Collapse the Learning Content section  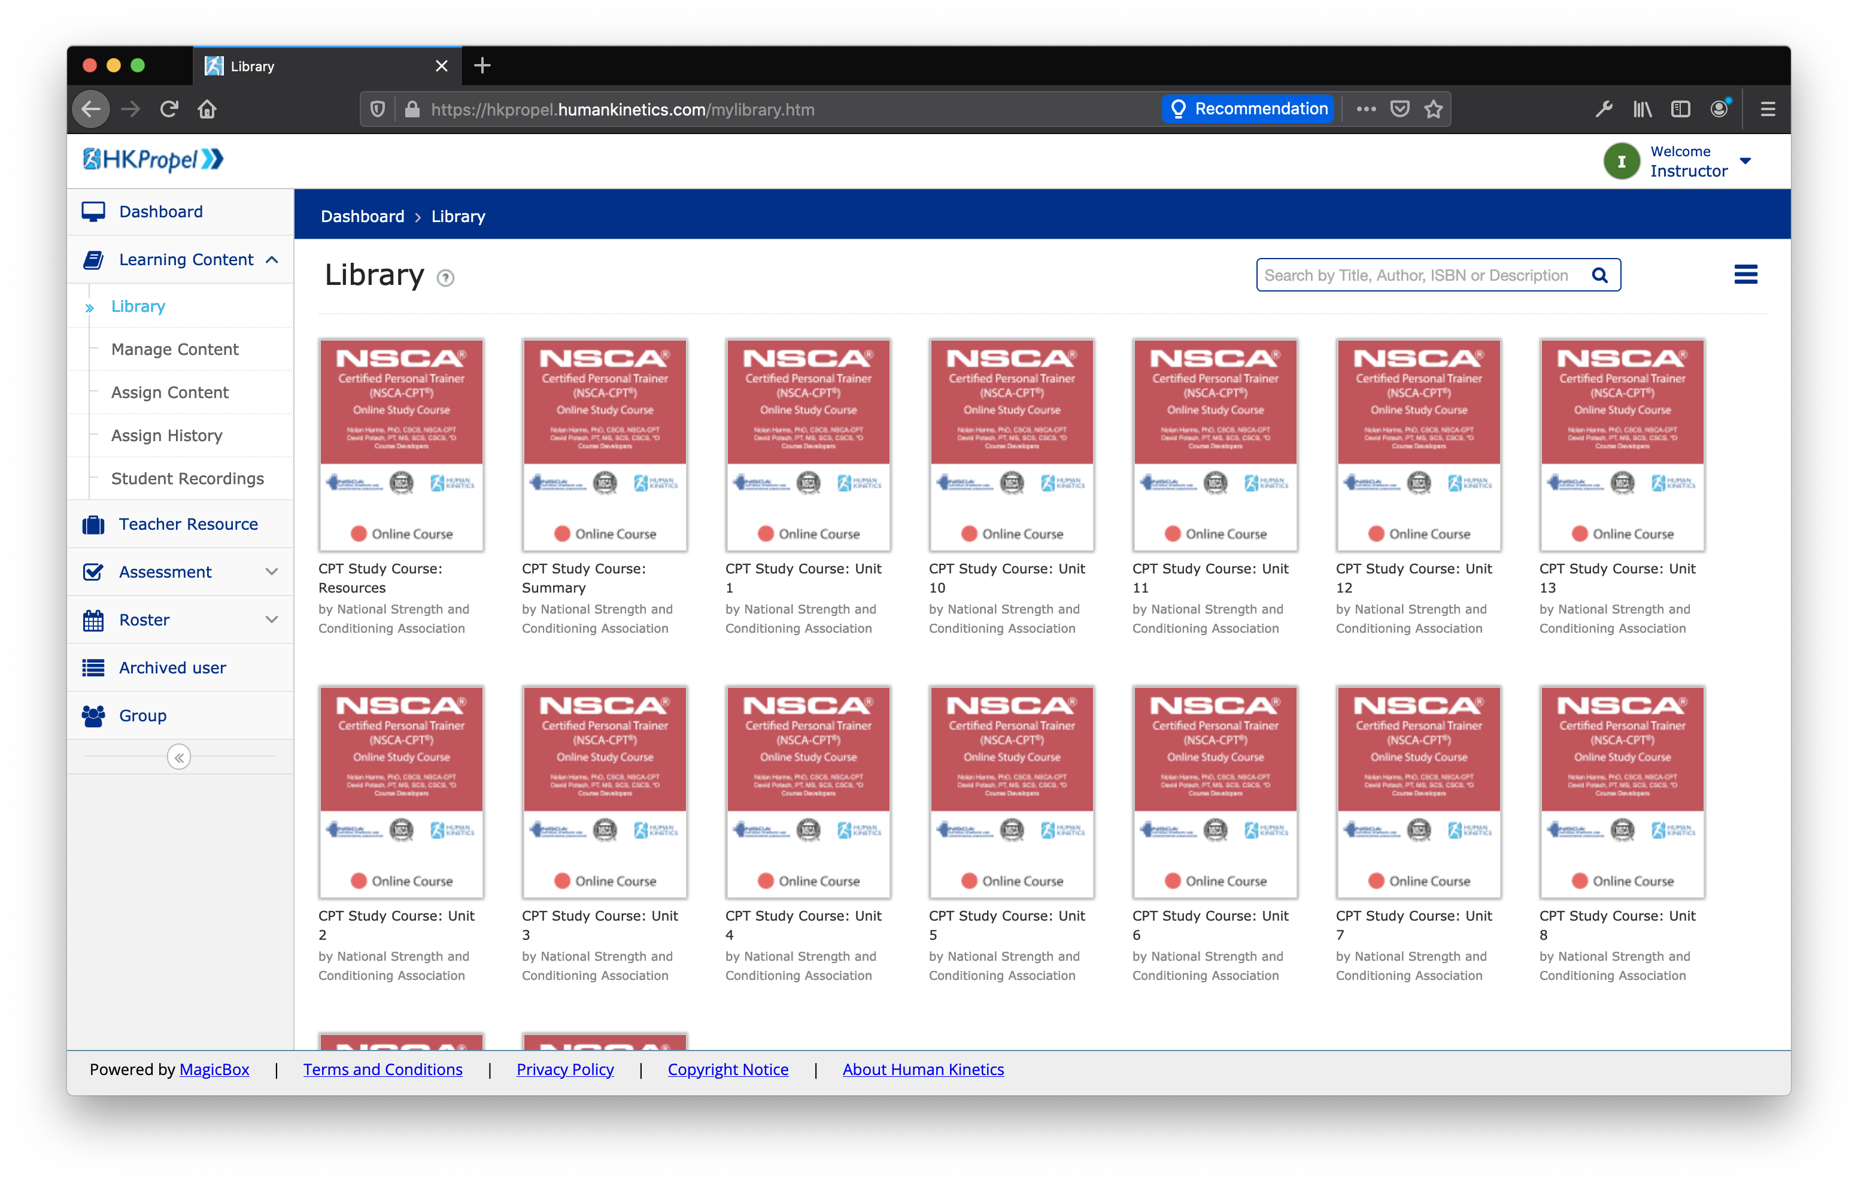(x=272, y=260)
